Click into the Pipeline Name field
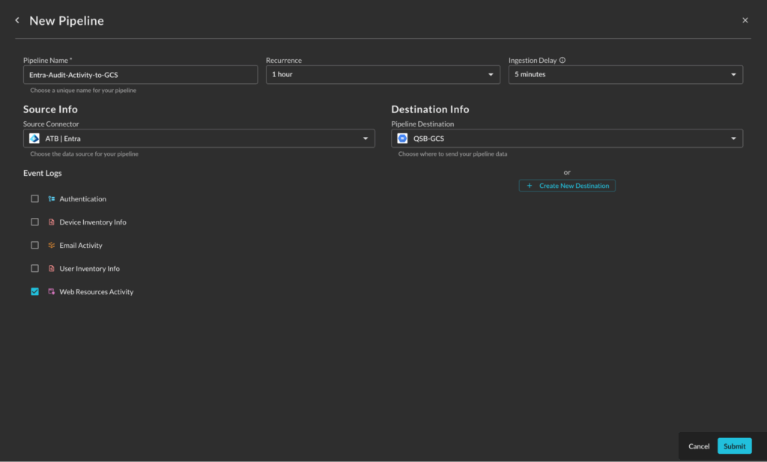Viewport: 767px width, 462px height. coord(140,75)
